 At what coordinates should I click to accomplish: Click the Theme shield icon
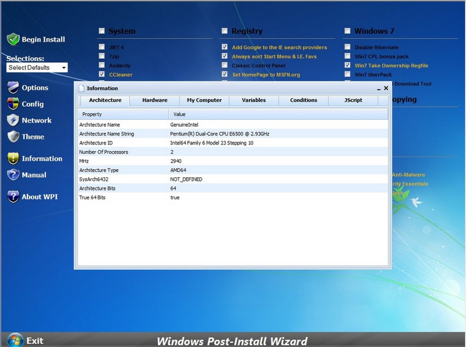coord(13,137)
